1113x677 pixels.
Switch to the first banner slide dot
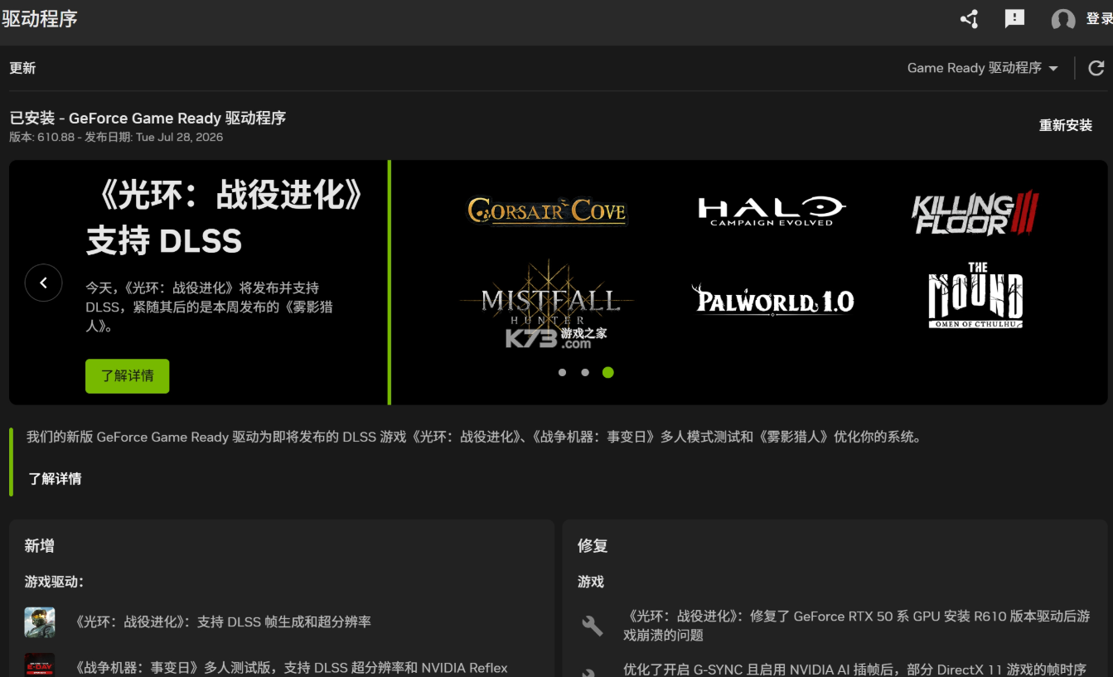pyautogui.click(x=563, y=373)
